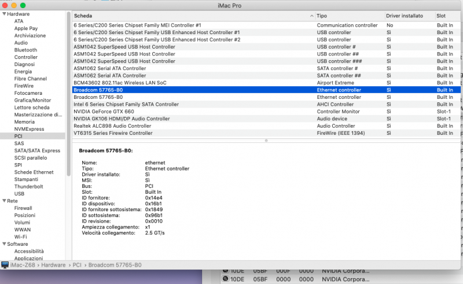The width and height of the screenshot is (463, 284).
Task: Select ASM1042 row with type USB controller ##
Action: pyautogui.click(x=266, y=54)
